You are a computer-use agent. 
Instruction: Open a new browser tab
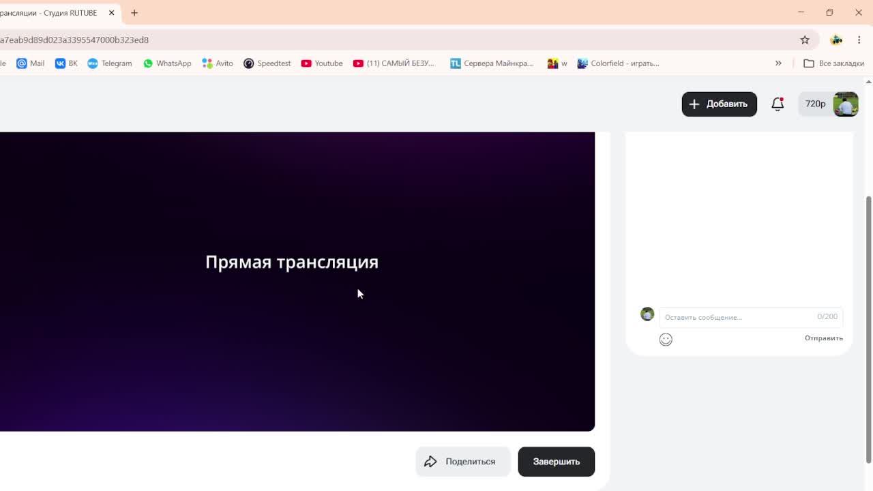(x=134, y=13)
